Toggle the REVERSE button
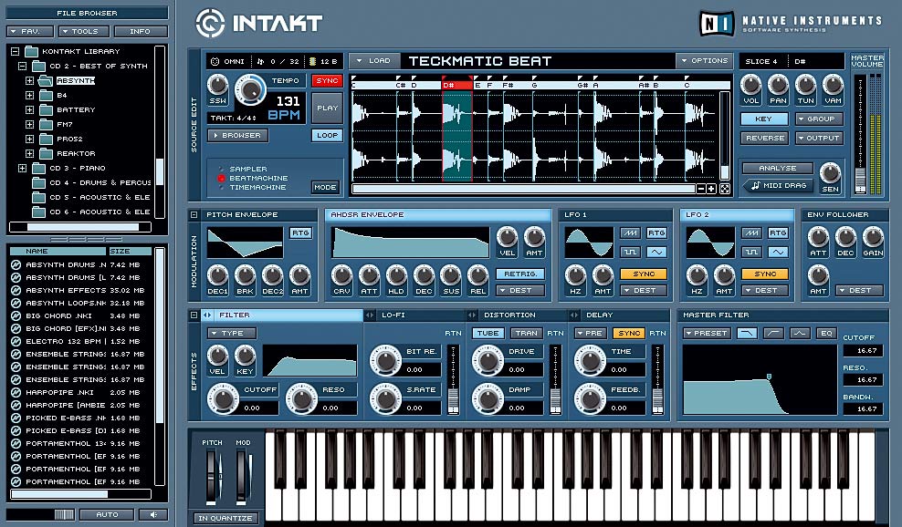Viewport: 902px width, 527px height. [764, 138]
